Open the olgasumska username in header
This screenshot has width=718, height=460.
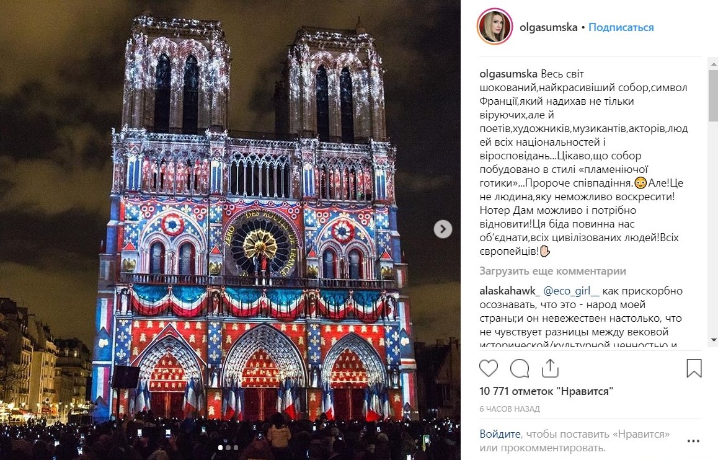pos(549,27)
